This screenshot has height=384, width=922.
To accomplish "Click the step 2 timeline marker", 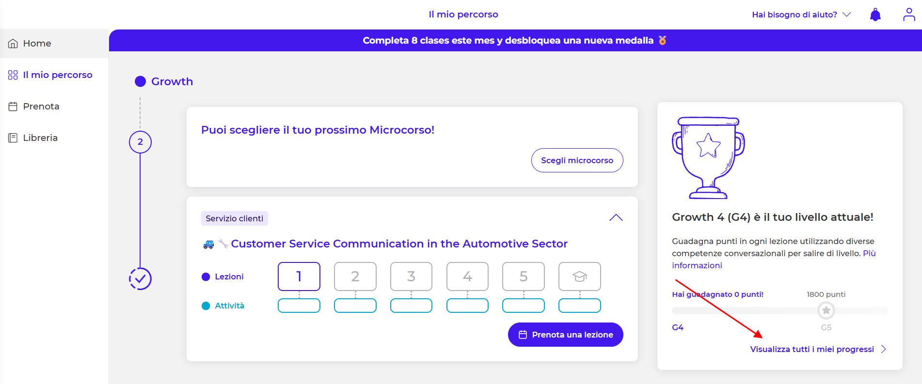I will [x=140, y=142].
